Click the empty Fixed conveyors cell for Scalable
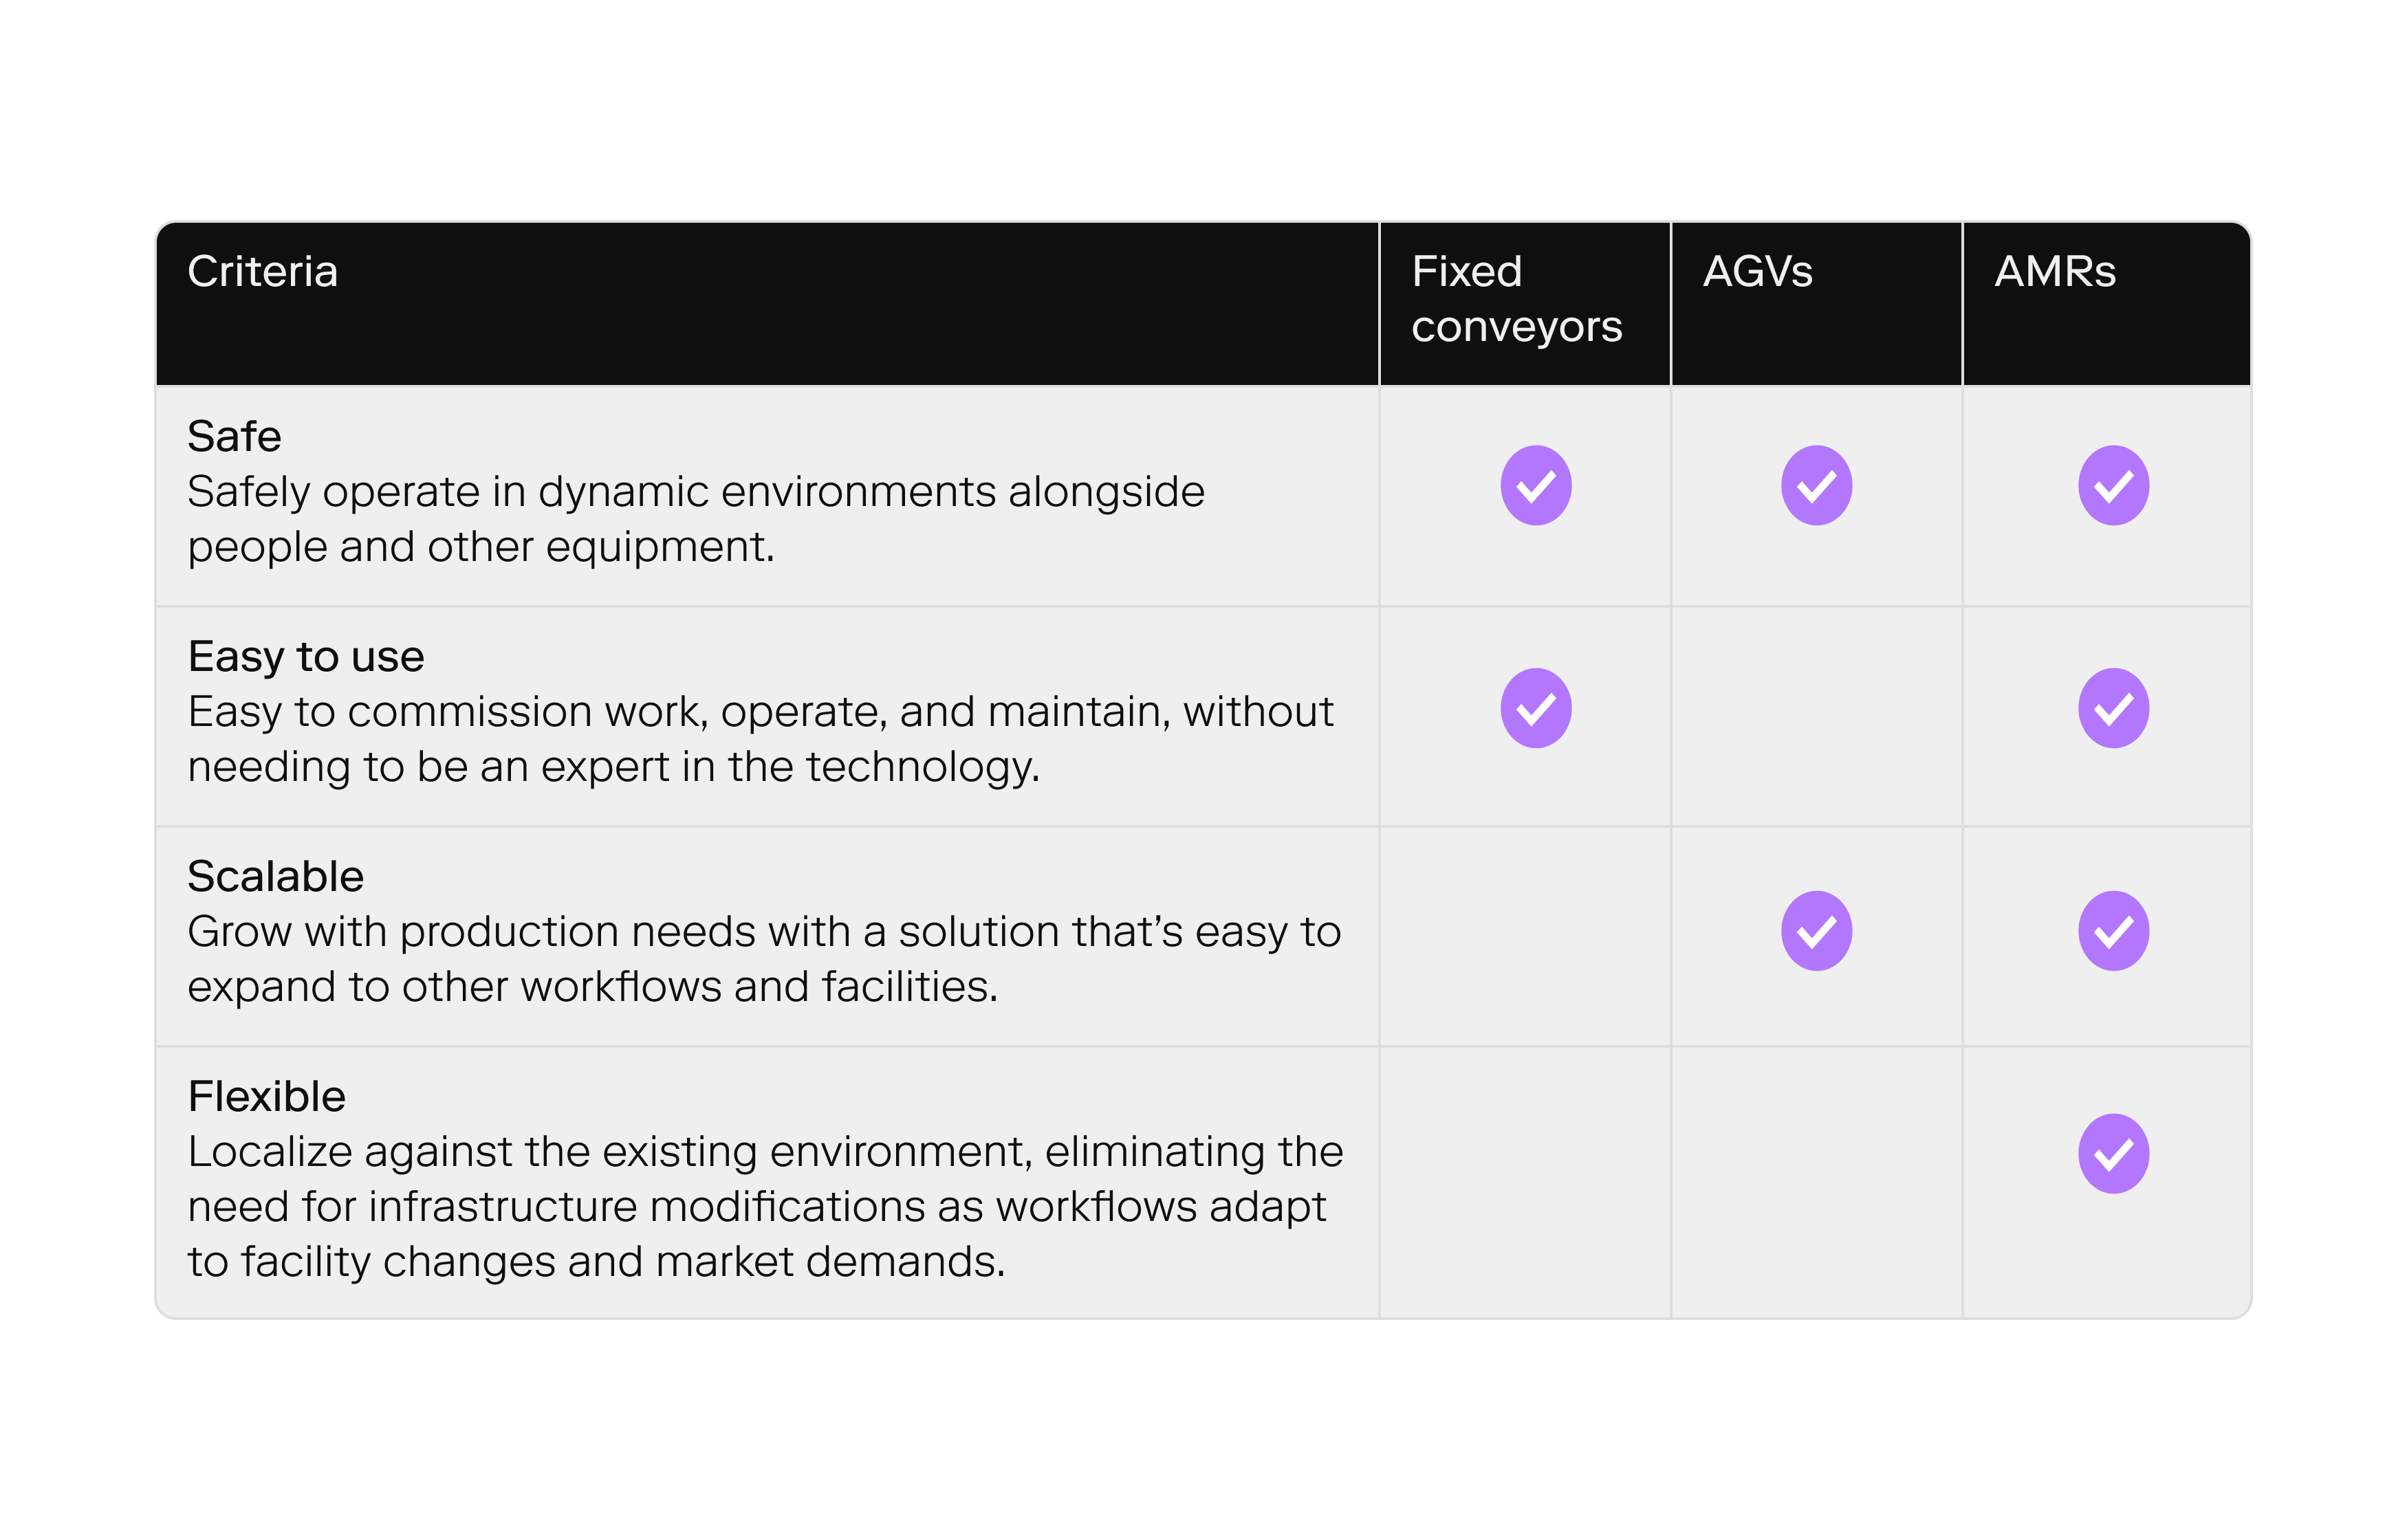2407x1540 pixels. 1525,936
